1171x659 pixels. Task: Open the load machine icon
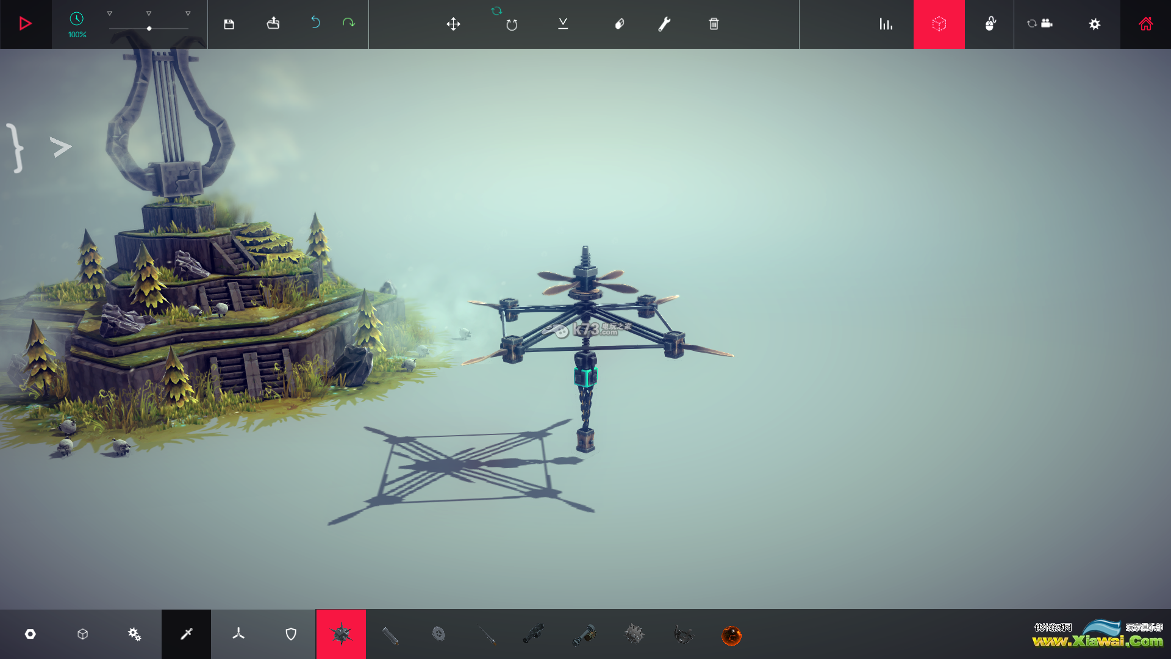click(273, 23)
